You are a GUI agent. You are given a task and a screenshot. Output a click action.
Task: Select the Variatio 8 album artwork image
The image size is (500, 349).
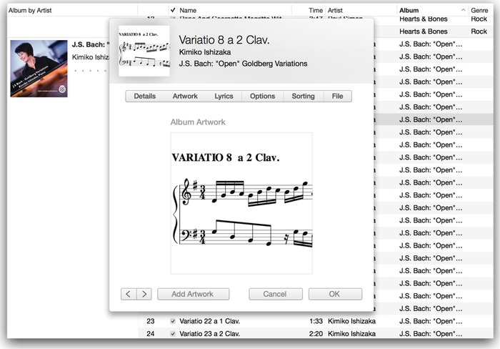(x=241, y=203)
